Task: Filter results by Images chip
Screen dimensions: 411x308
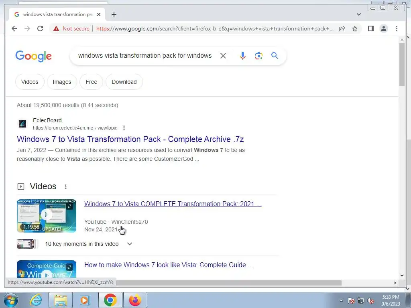Action: pos(62,82)
